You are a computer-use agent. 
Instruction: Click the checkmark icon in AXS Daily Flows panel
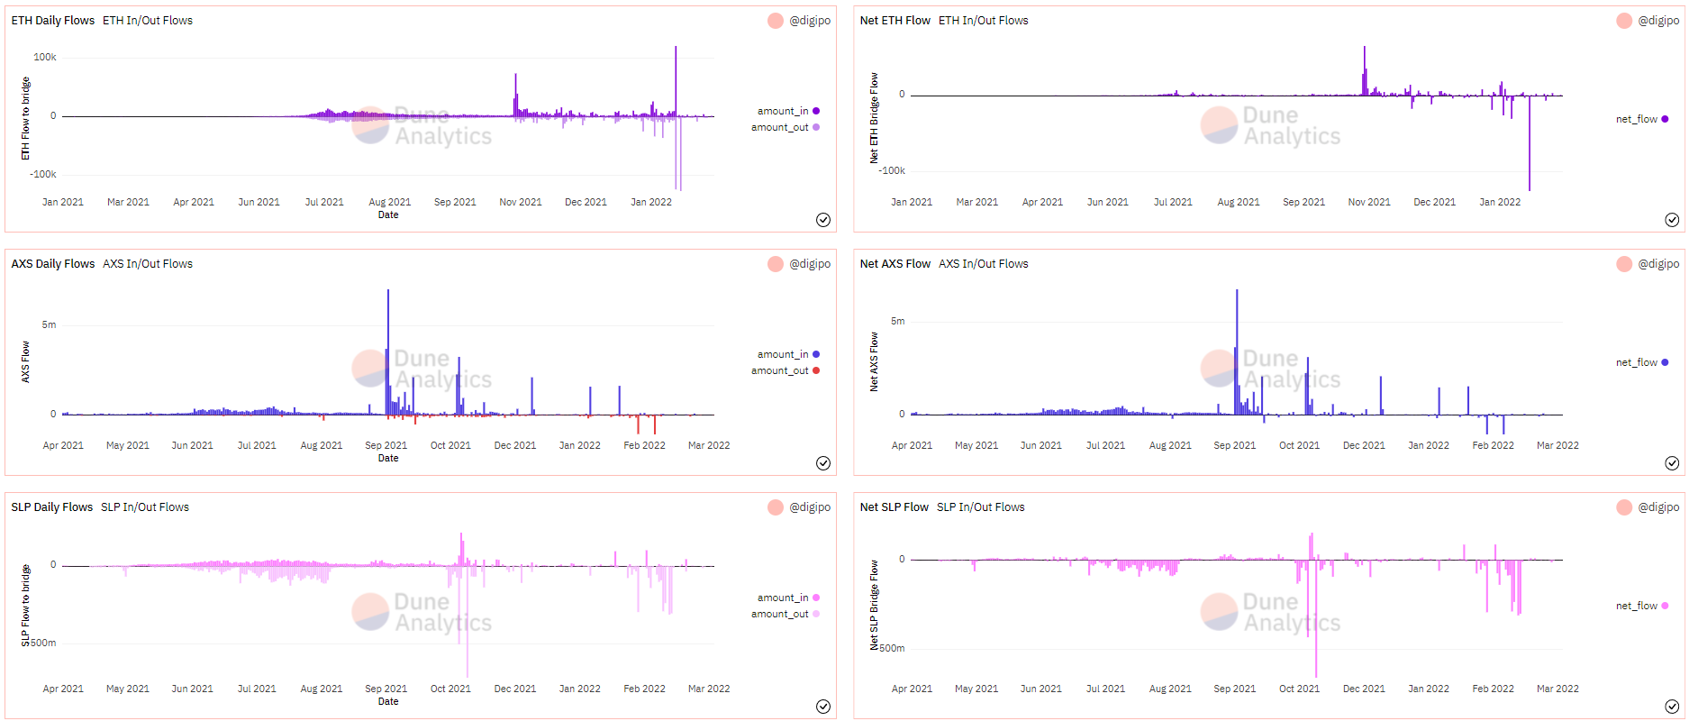[822, 463]
